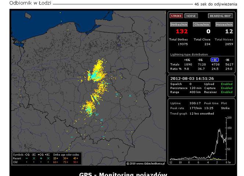Click the highlighted +IC column header
This screenshot has height=176, width=244.
click(x=215, y=60)
